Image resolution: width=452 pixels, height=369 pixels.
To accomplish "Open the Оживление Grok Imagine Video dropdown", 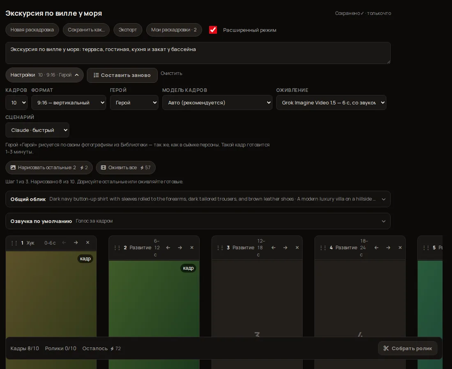I will pos(331,103).
